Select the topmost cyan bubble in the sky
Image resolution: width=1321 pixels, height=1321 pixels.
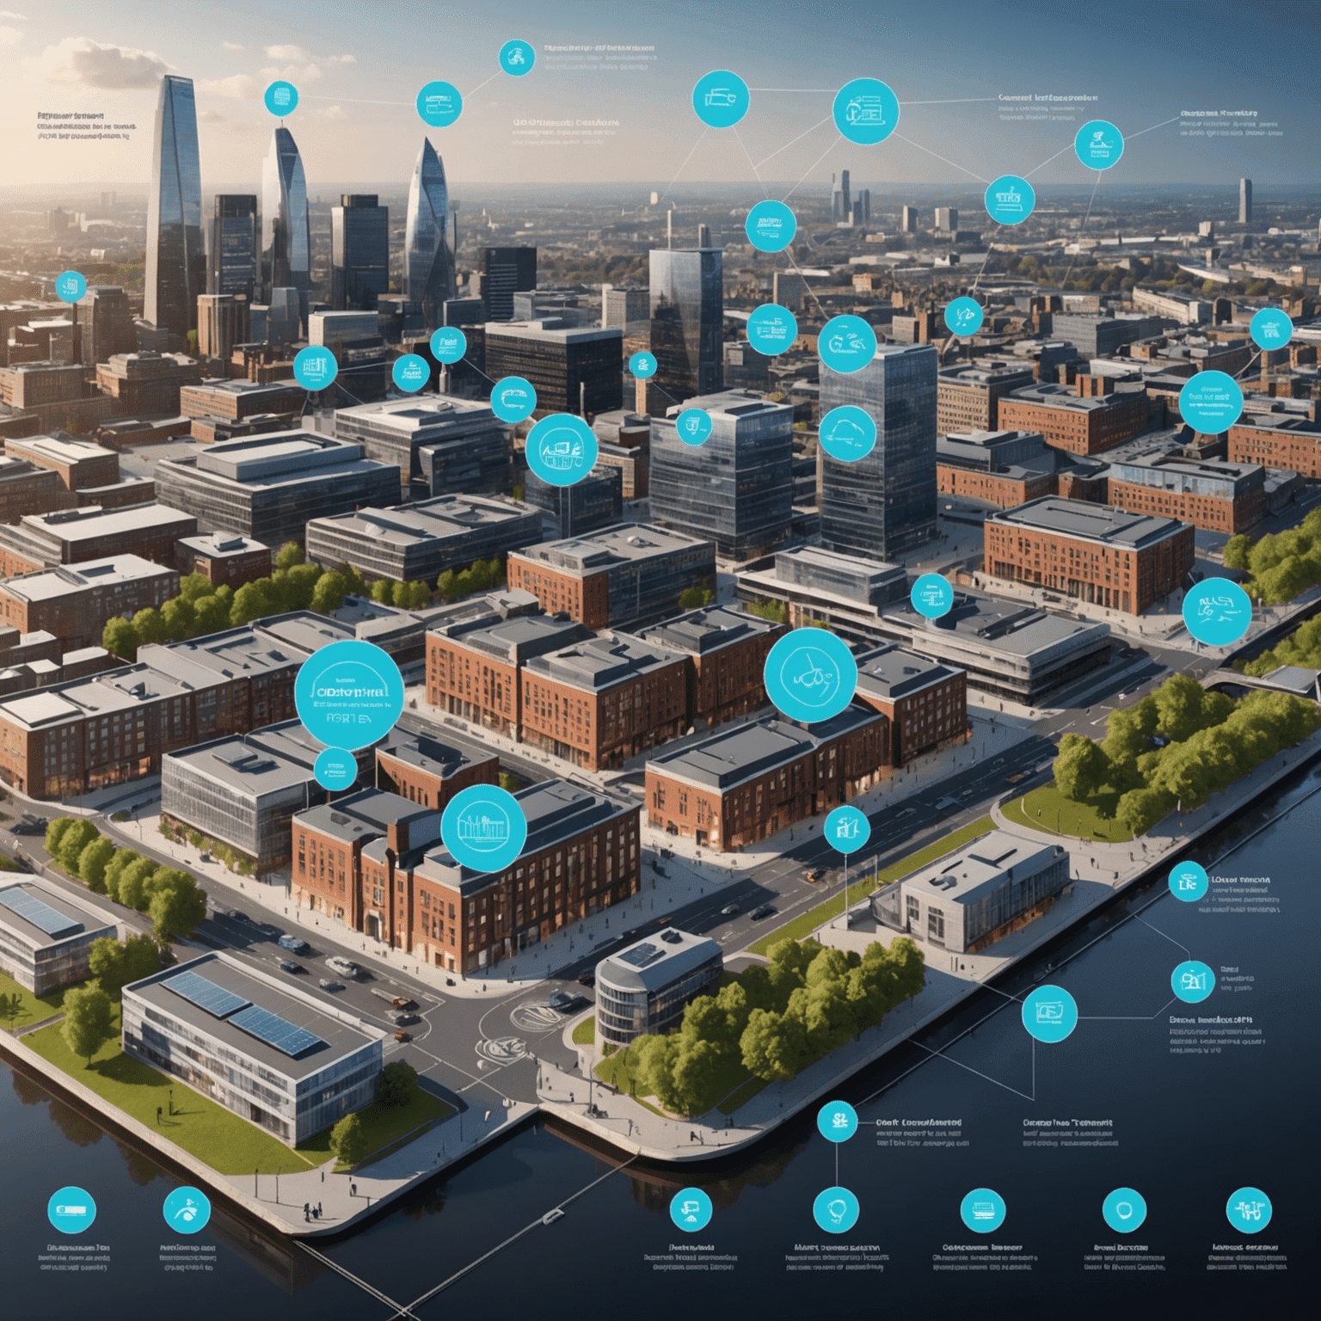click(x=517, y=58)
